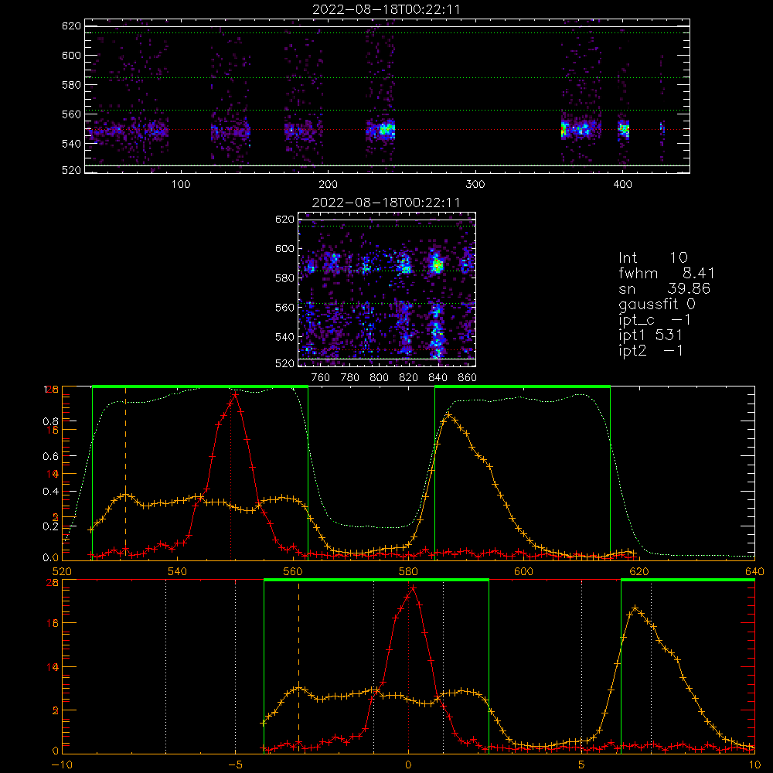Click orange dashed vertical line in bottom plot

coord(298,666)
